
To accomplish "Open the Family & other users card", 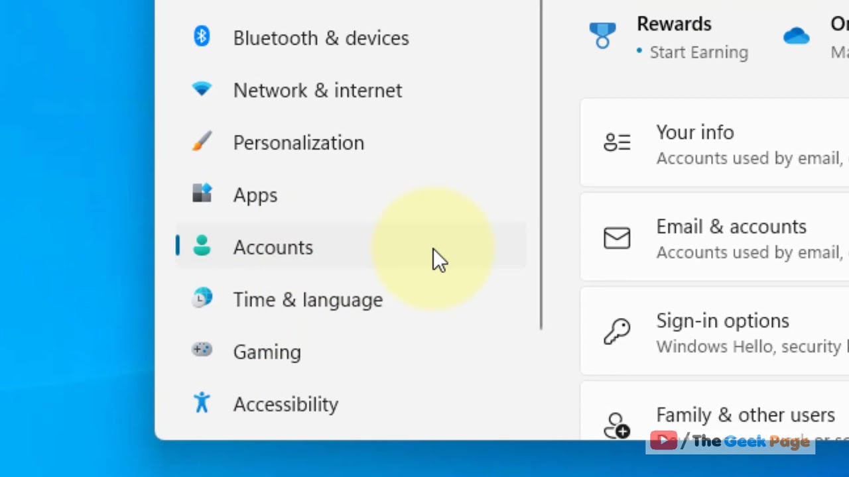I will 714,411.
